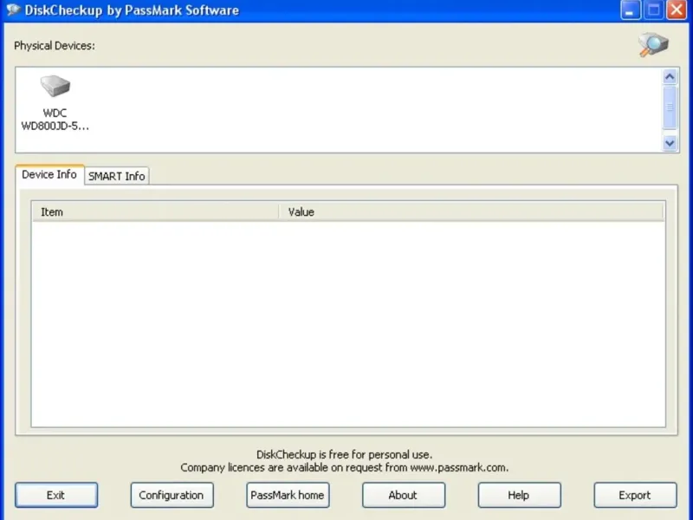Close the DiskCheckup window
The height and width of the screenshot is (520, 693).
677,10
